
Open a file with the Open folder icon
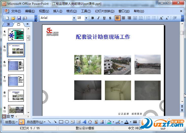pos(13,18)
